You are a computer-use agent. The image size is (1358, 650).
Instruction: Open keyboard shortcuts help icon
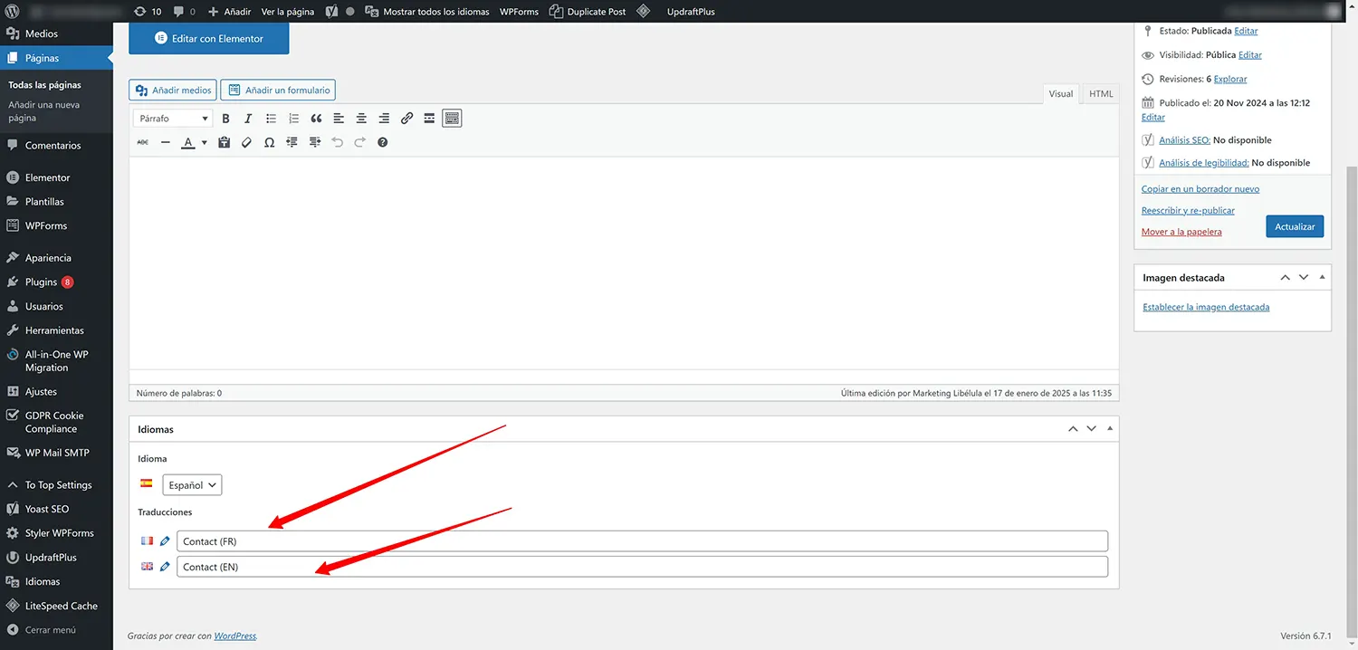382,142
